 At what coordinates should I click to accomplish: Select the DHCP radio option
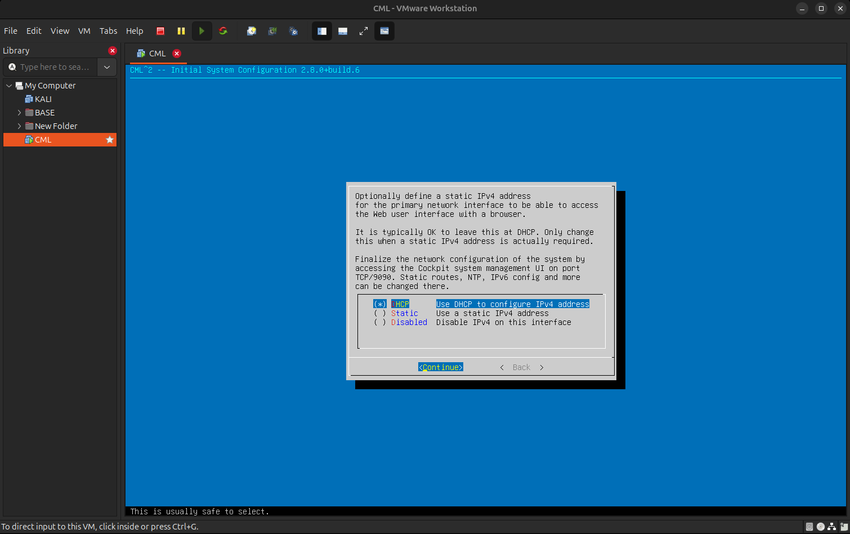[x=381, y=304]
